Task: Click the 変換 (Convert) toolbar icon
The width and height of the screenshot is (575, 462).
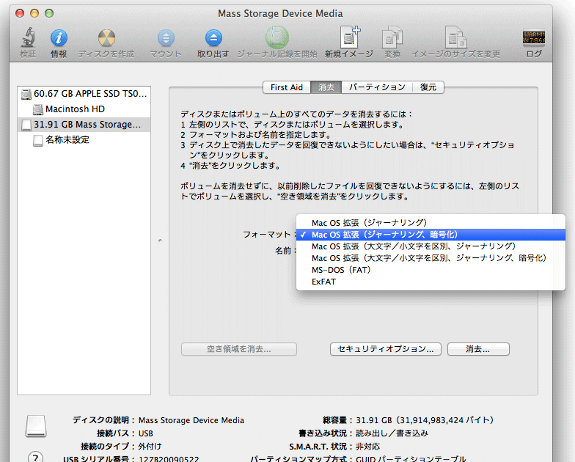Action: pos(392,37)
